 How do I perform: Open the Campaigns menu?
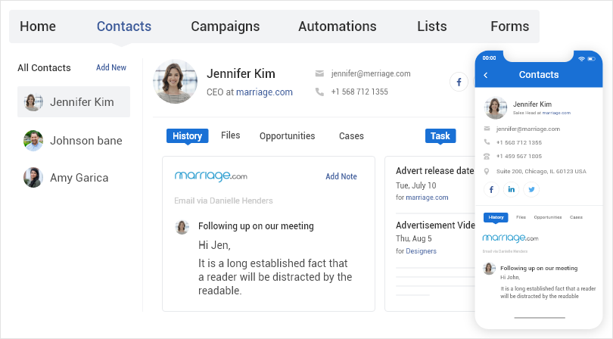point(226,26)
